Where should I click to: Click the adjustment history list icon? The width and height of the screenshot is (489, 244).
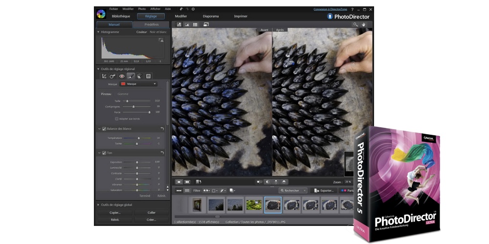[199, 182]
